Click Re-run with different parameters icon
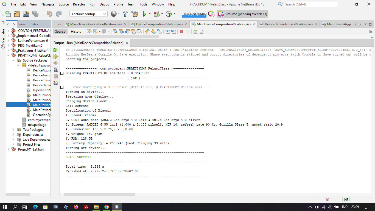This screenshot has width=375, height=211. click(x=56, y=57)
